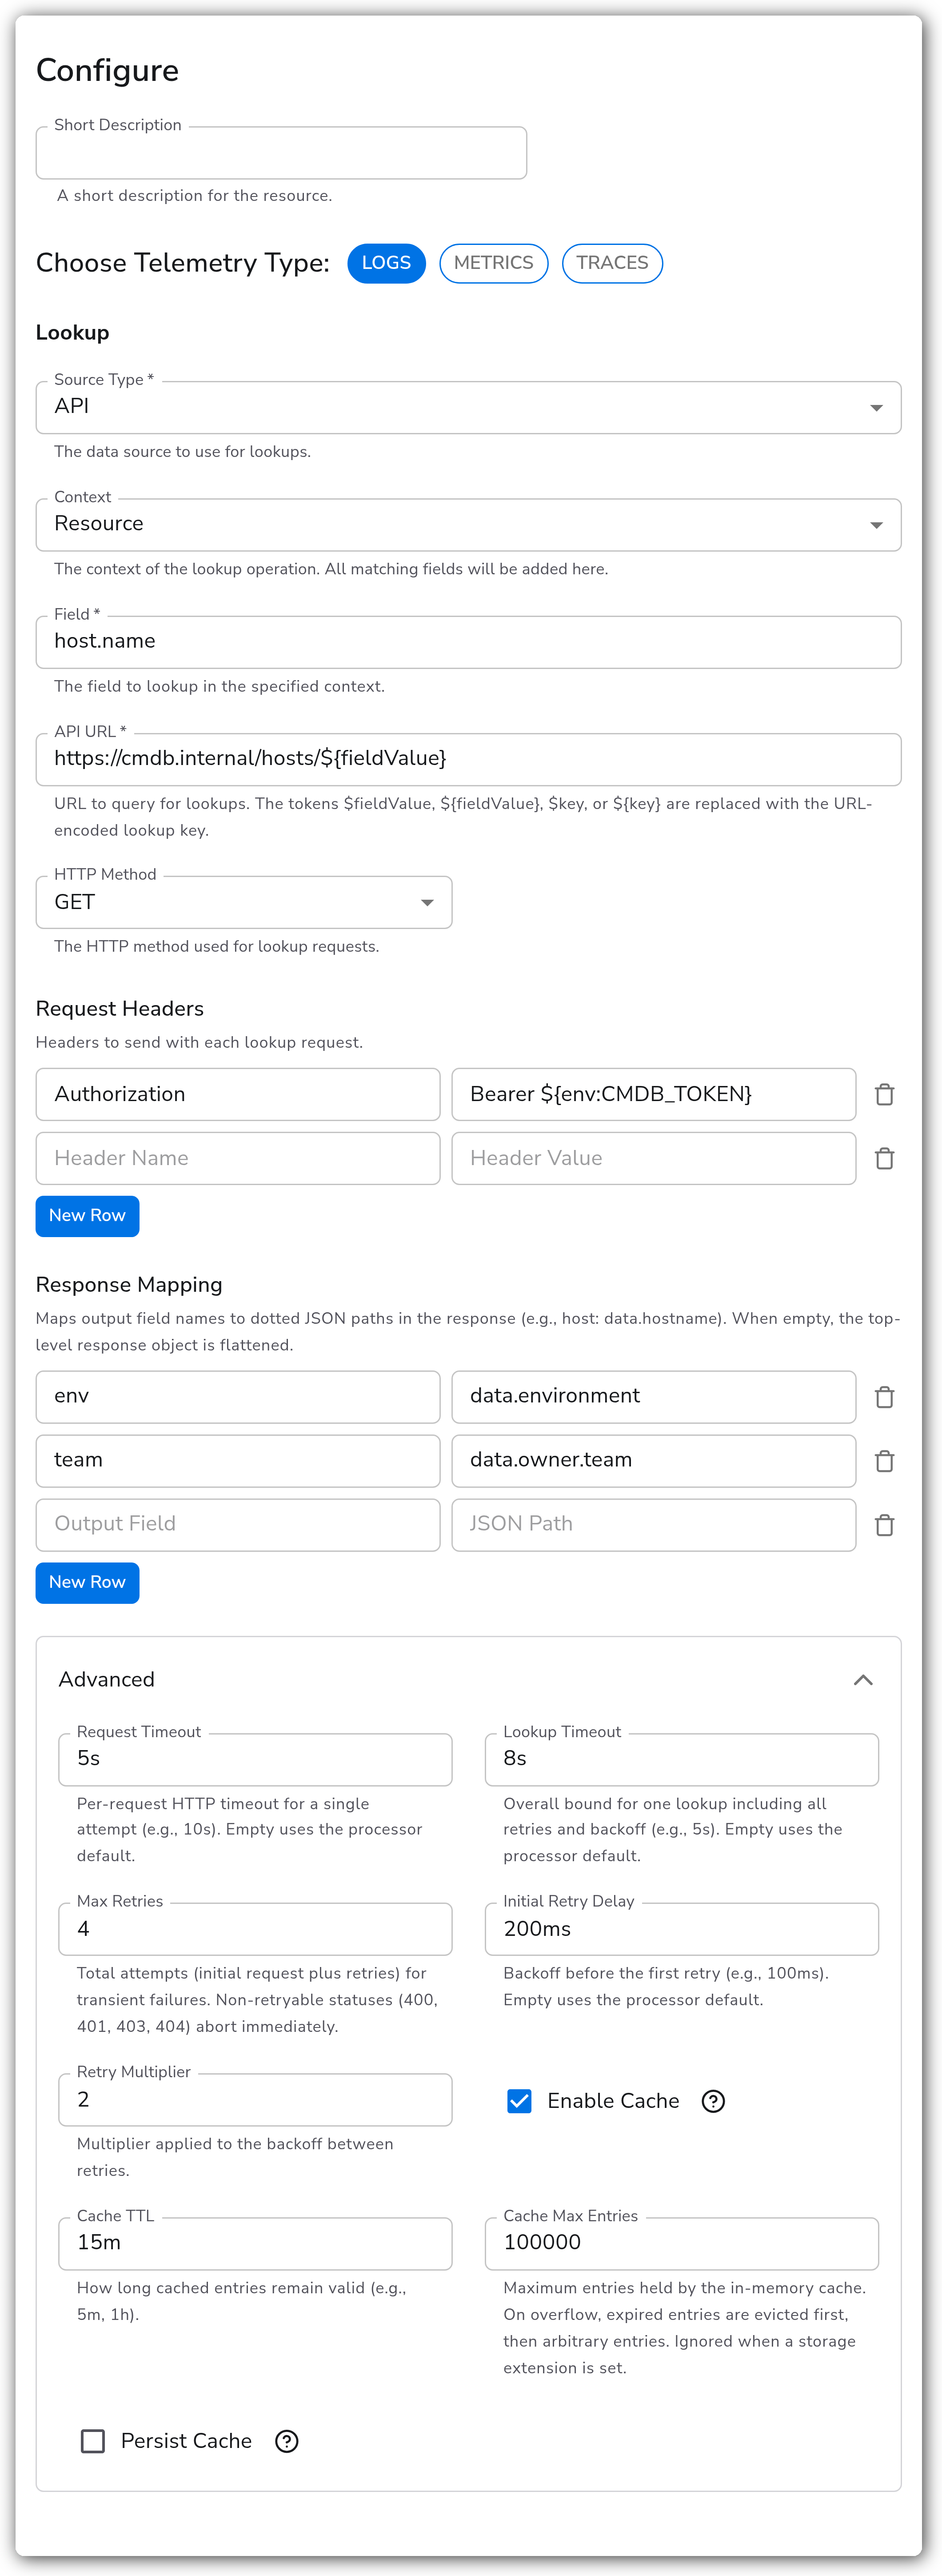Select TRACES telemetry type
This screenshot has width=942, height=2576.
(612, 263)
